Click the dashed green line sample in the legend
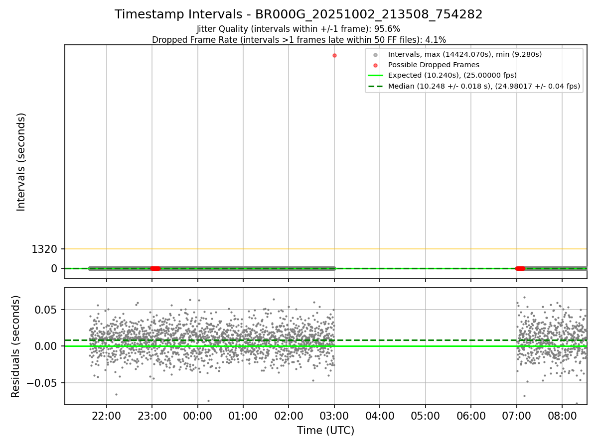Viewport: 598px width, 448px height. coord(376,86)
